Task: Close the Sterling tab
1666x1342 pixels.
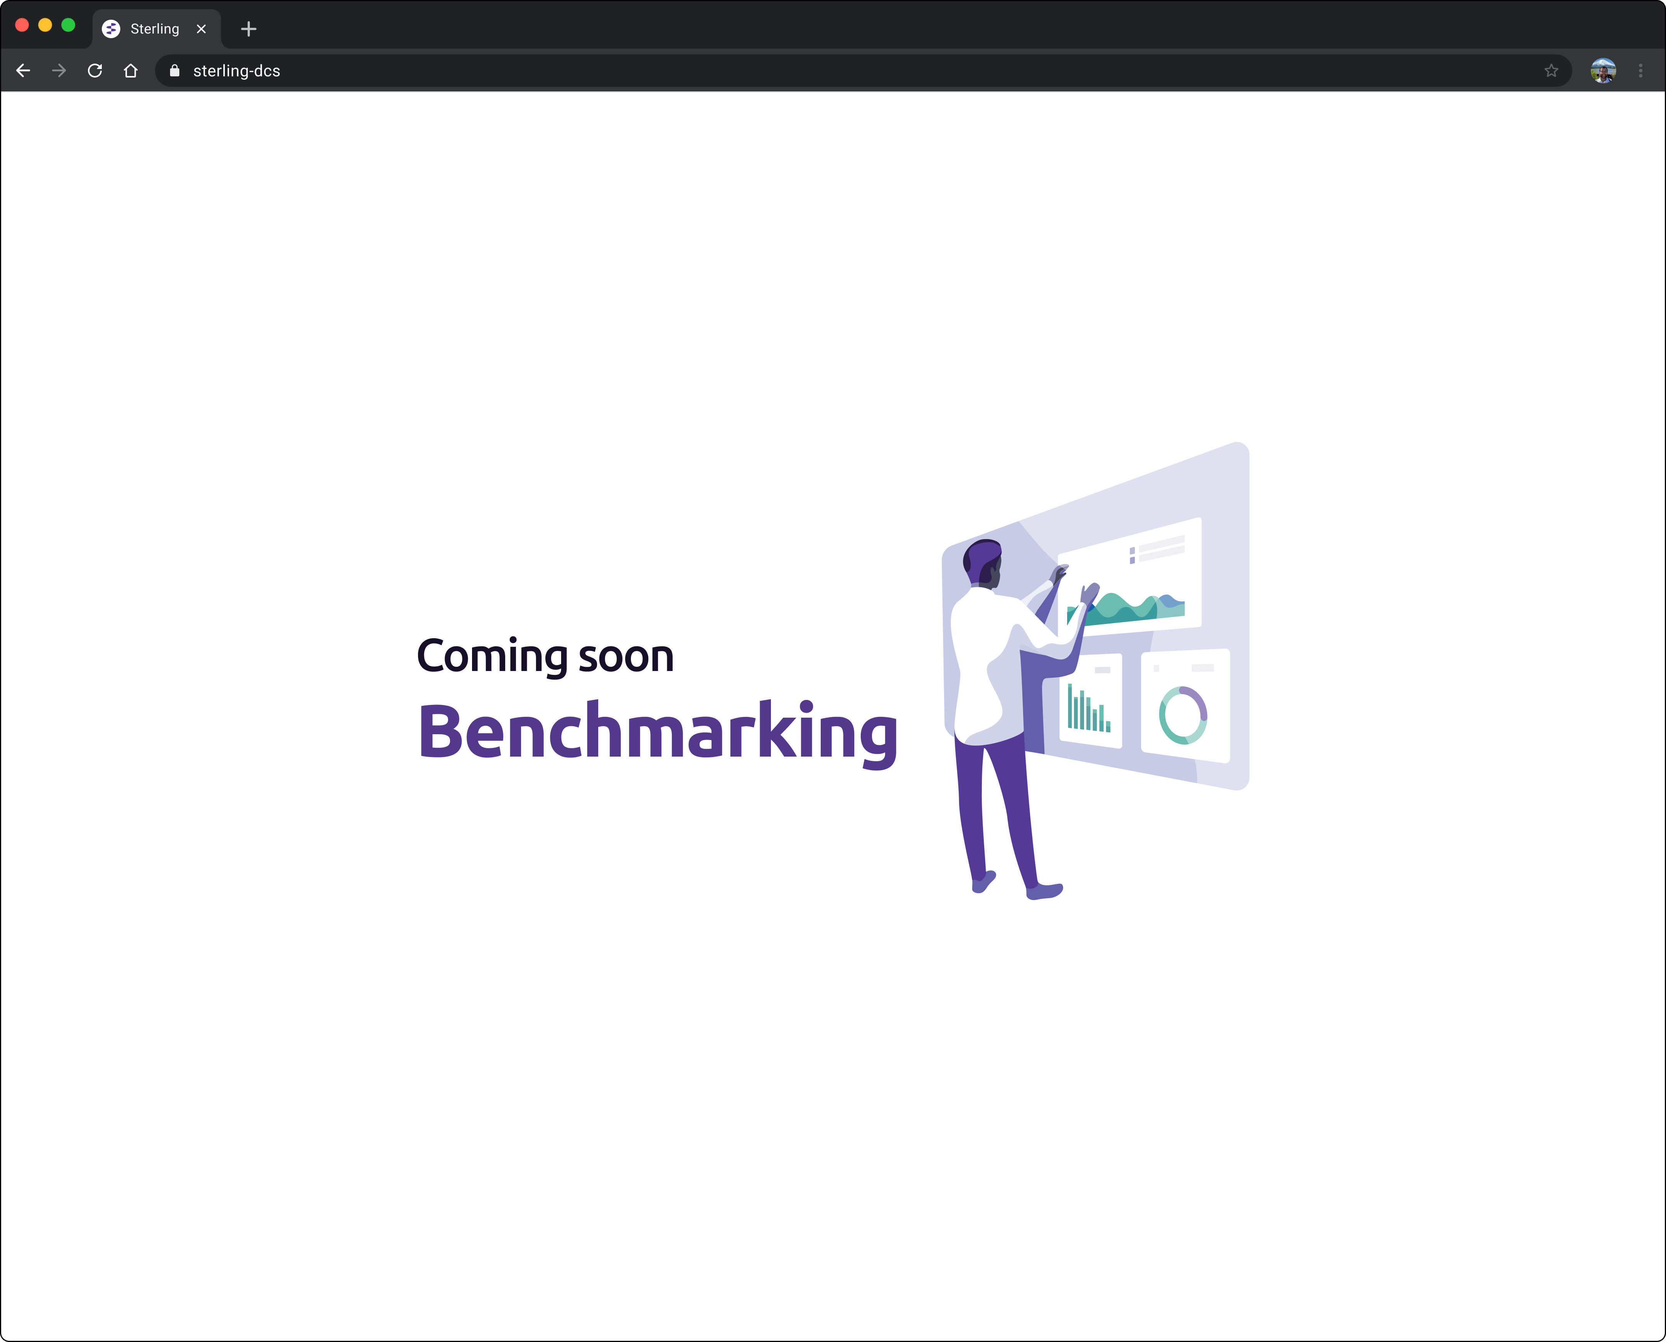Action: point(201,29)
